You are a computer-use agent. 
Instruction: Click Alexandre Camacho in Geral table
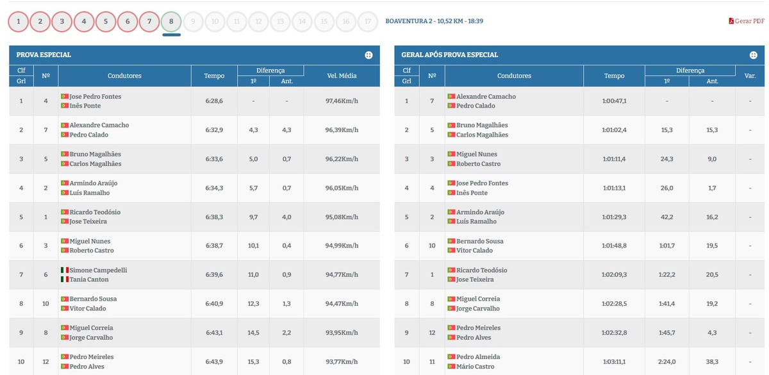tap(486, 96)
